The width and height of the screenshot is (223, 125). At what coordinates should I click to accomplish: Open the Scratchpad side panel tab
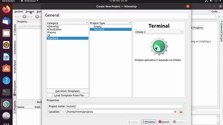[x=15, y=67]
